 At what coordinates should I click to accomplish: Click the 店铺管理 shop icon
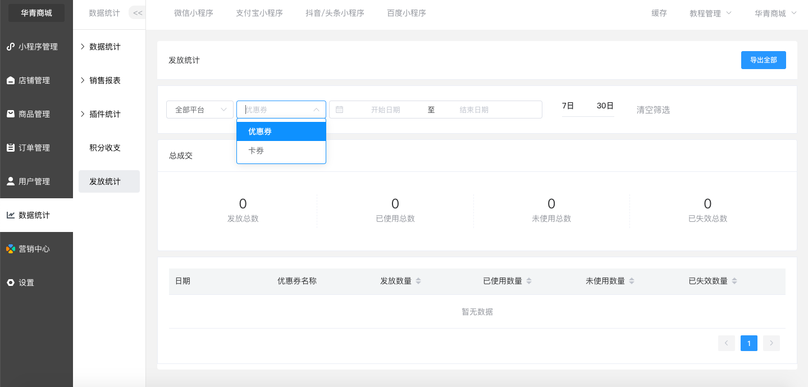pyautogui.click(x=11, y=80)
